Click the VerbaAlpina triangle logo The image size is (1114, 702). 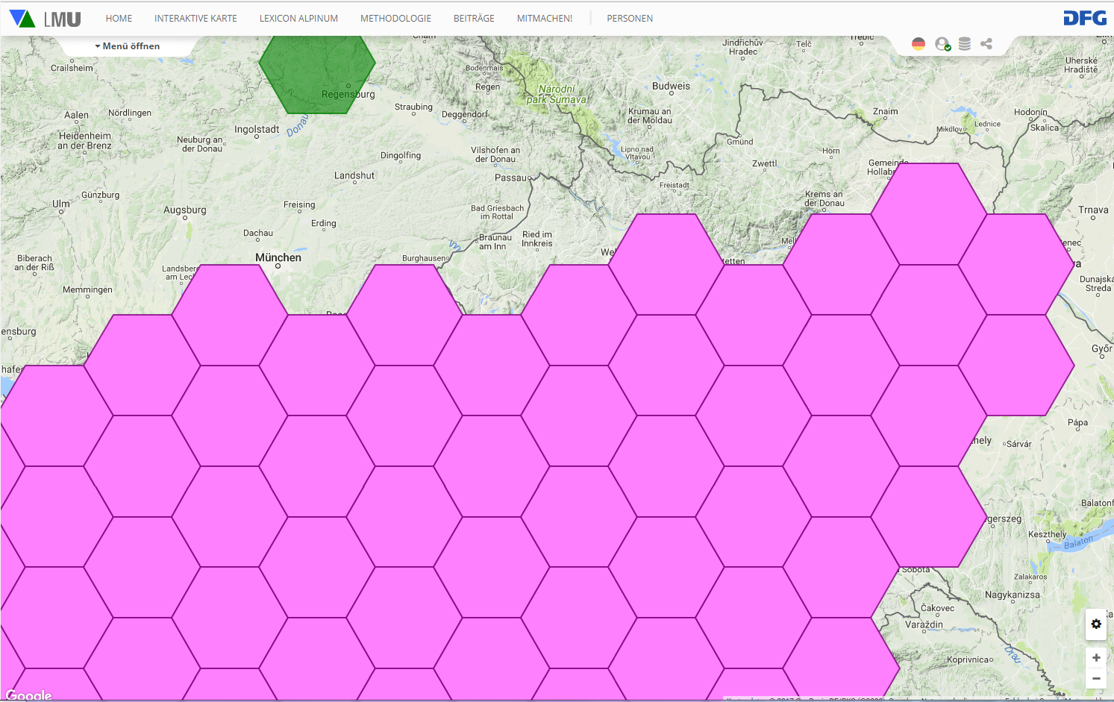tap(22, 19)
